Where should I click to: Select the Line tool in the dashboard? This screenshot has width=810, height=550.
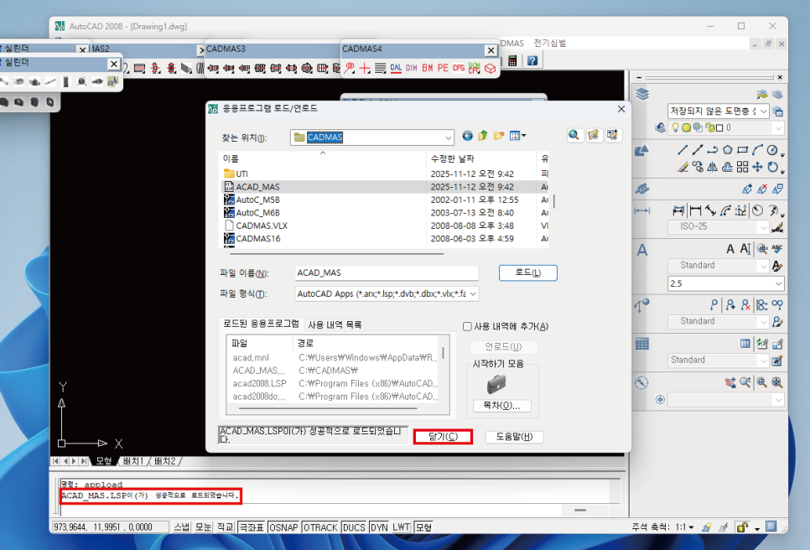(683, 150)
